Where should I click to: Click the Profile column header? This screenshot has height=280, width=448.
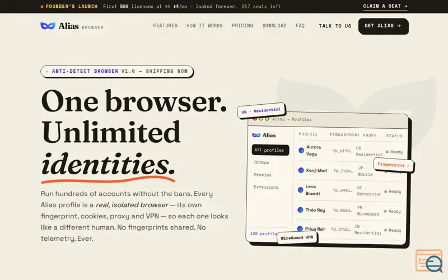309,134
